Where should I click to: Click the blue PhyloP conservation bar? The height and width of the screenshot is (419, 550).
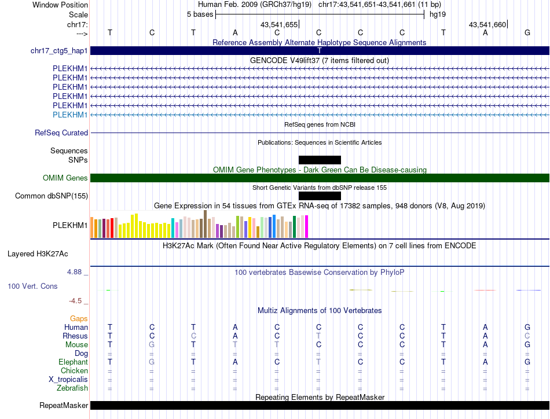point(528,291)
